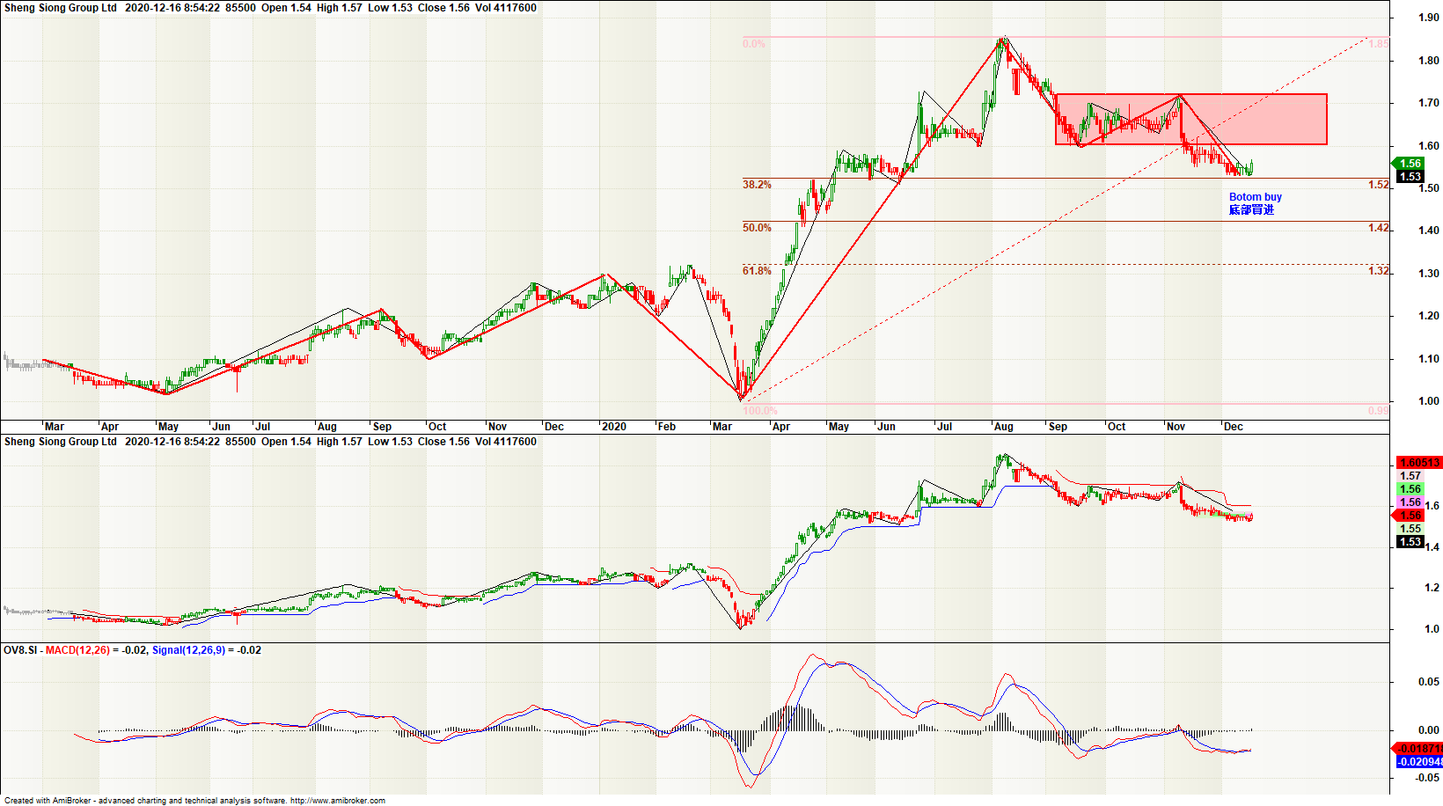Click 'Vol 4117600' in the top pane header

click(506, 8)
